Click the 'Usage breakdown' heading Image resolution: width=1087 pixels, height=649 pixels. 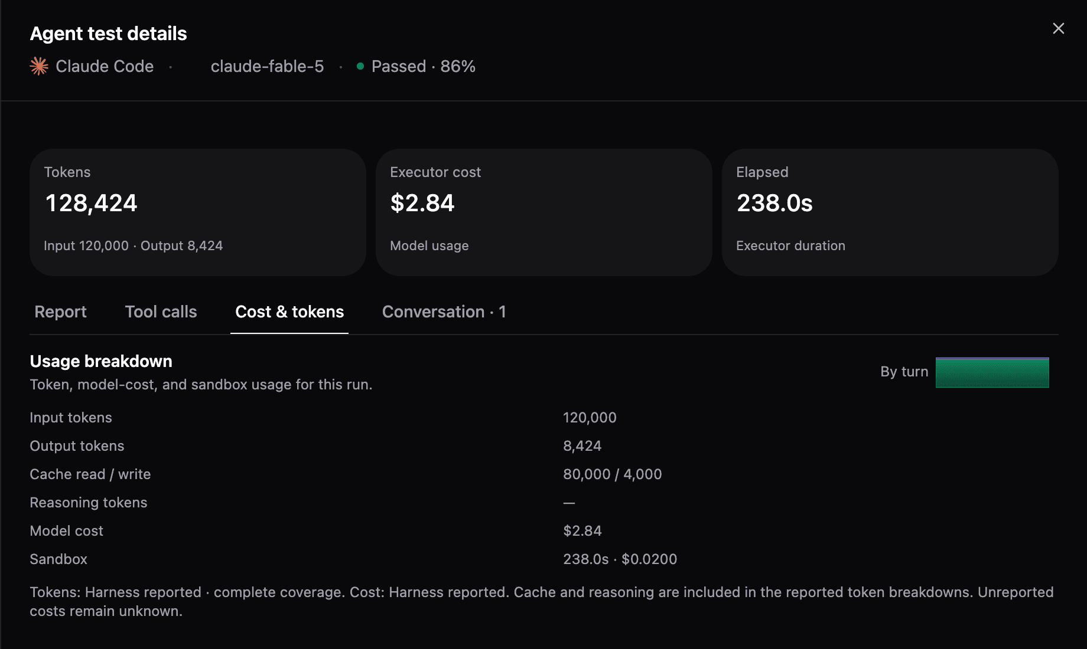coord(101,361)
